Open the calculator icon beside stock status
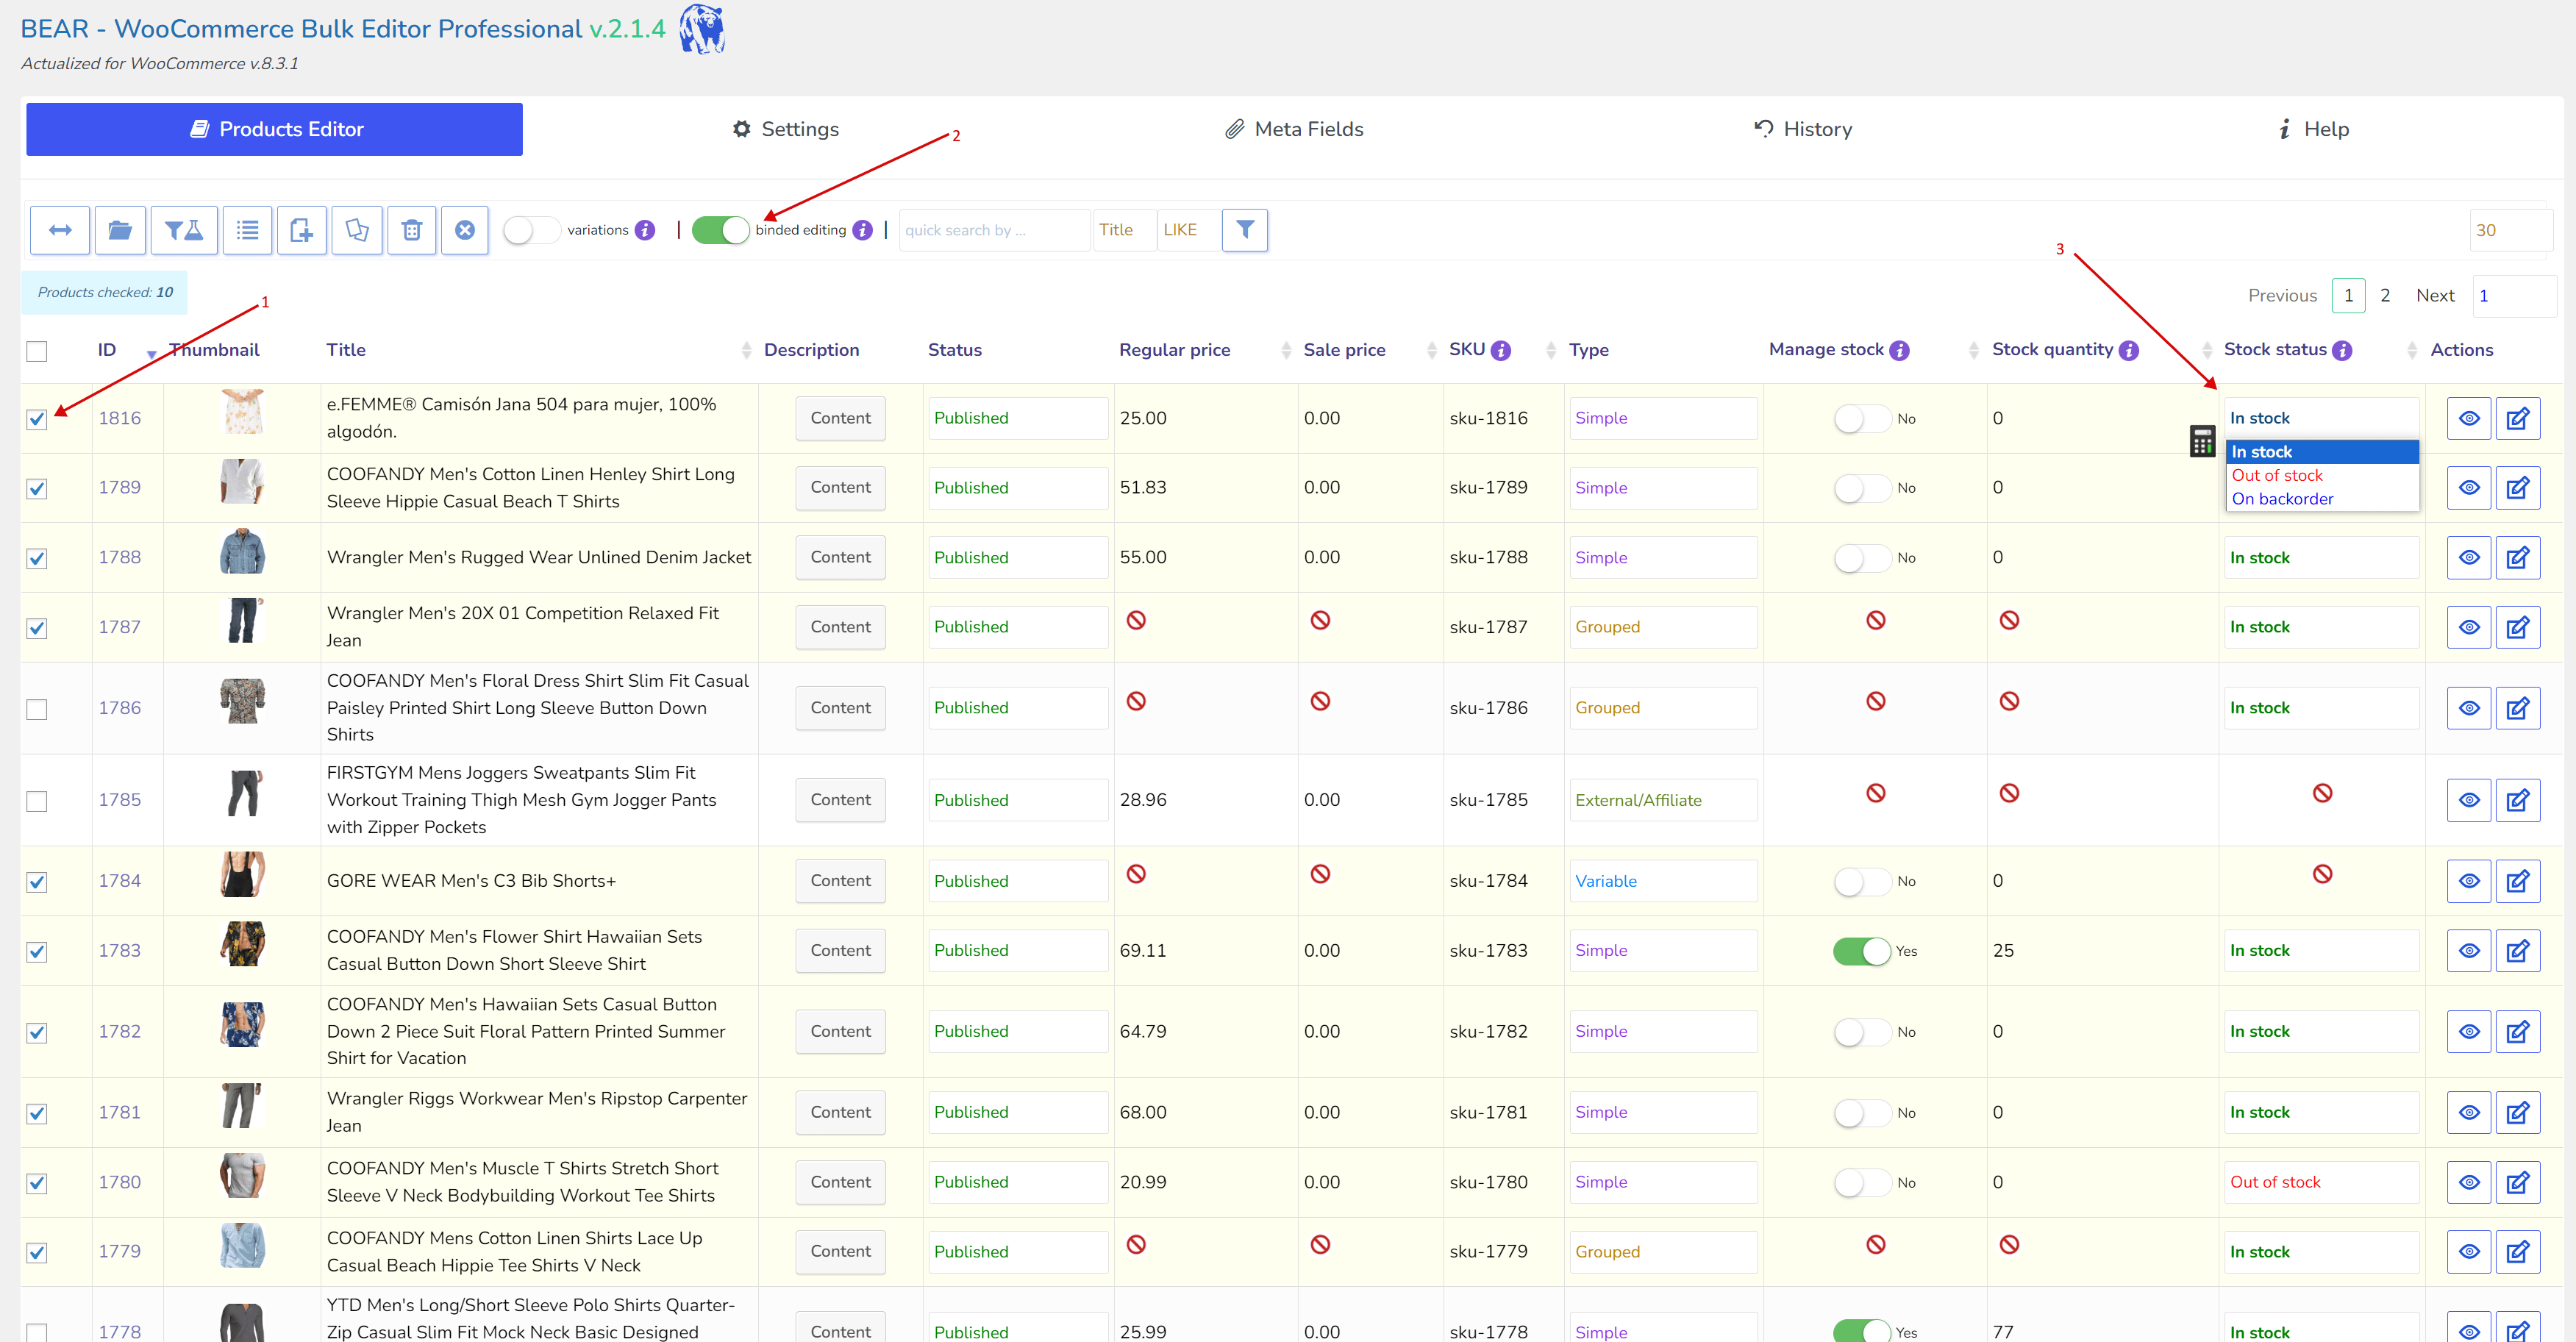Viewport: 2576px width, 1342px height. 2202,441
